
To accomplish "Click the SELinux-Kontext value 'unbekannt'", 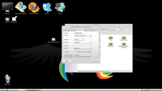I will 77,55.
